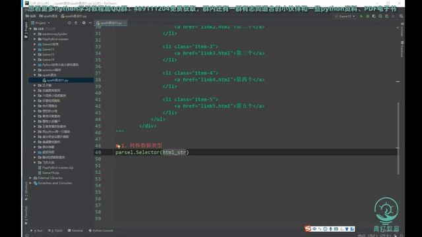This screenshot has height=237, width=422.
Task: Expand External Libraries node
Action: [x=30, y=178]
